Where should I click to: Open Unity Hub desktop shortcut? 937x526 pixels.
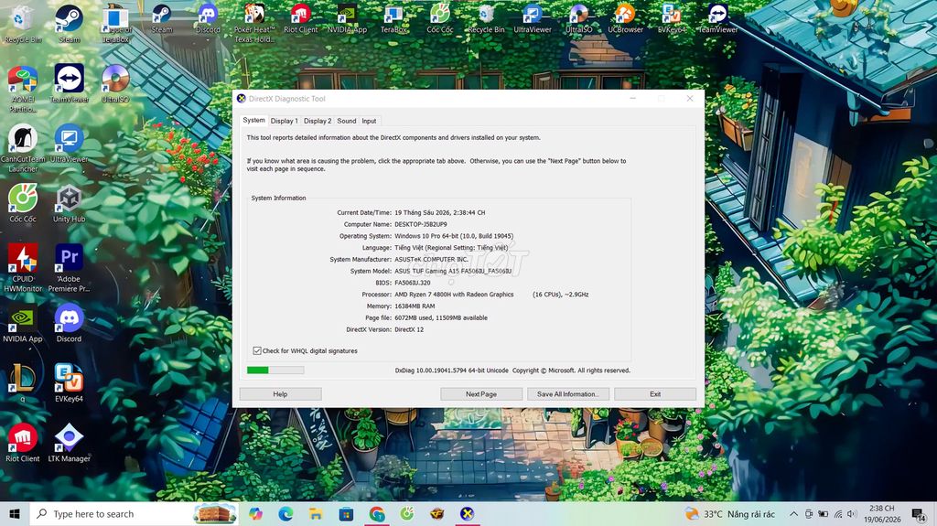(69, 203)
